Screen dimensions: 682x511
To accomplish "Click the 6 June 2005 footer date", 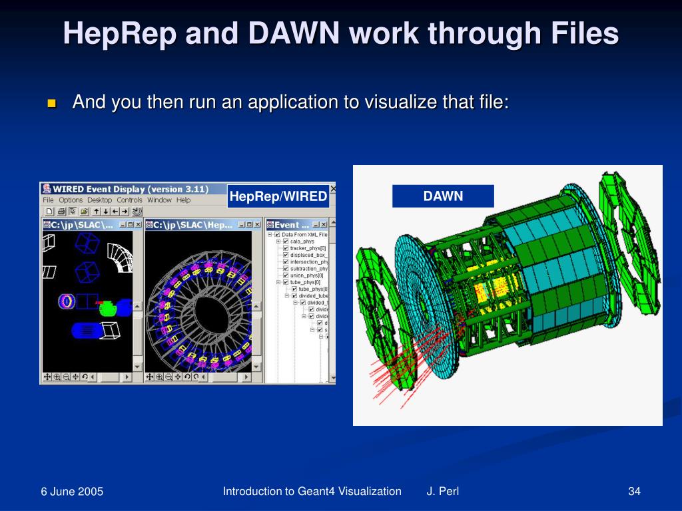I will pos(72,492).
